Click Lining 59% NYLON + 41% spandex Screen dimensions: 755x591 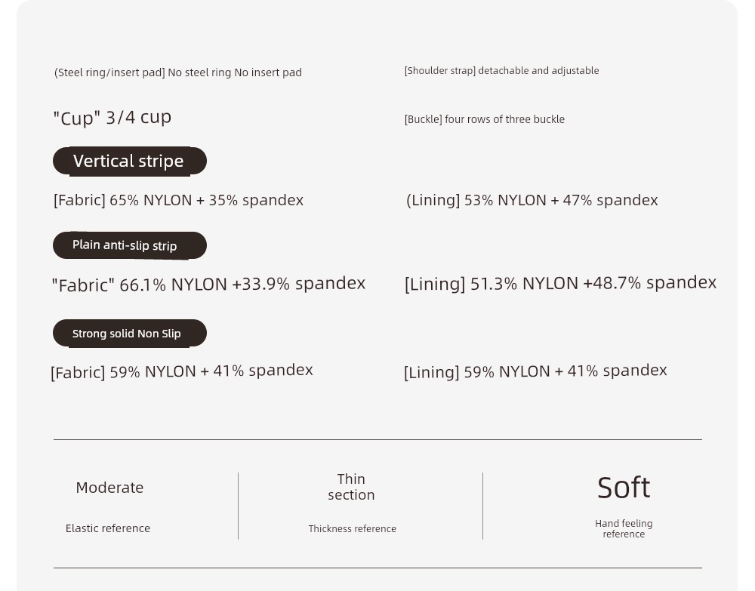[x=535, y=371]
